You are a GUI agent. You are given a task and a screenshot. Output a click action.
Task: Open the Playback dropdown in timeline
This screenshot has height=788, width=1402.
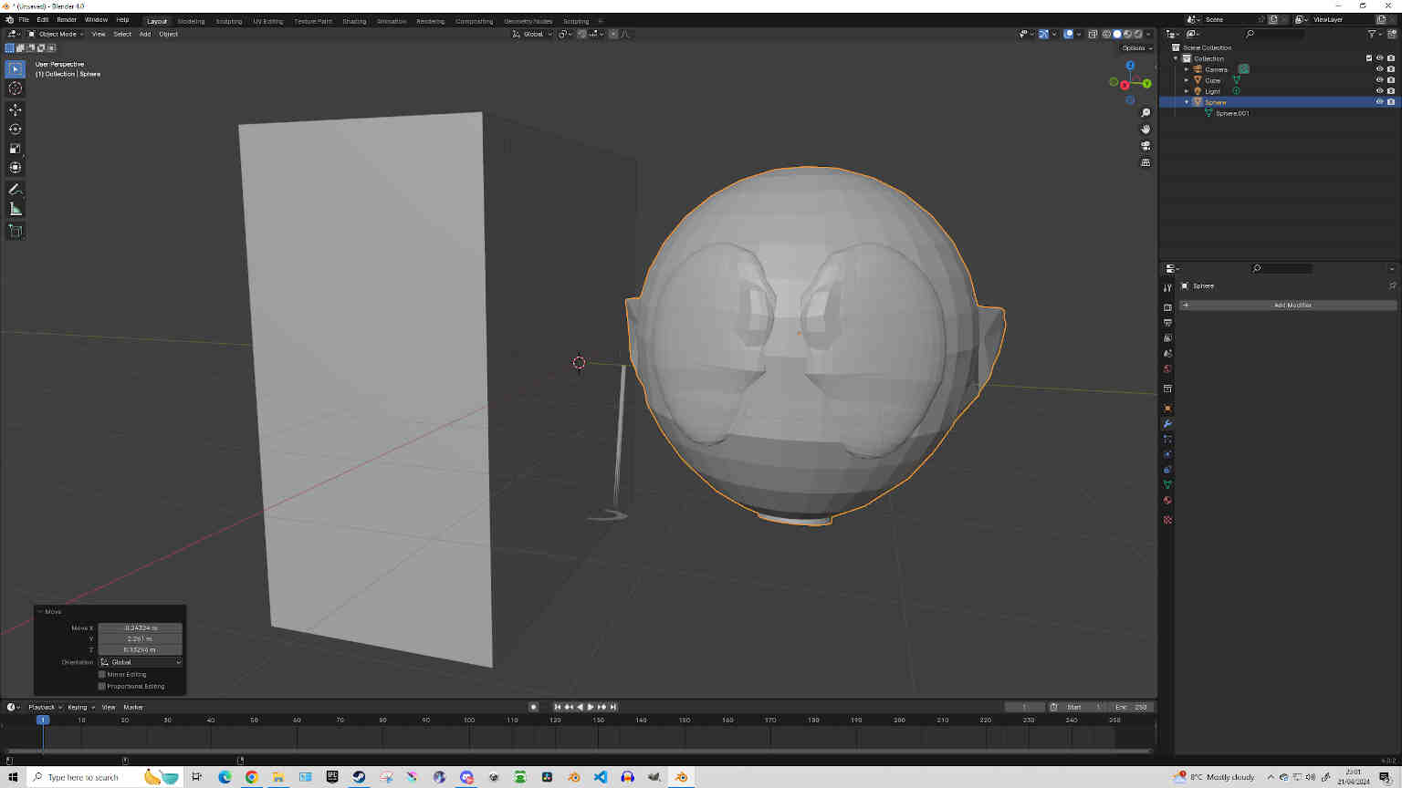pos(45,707)
